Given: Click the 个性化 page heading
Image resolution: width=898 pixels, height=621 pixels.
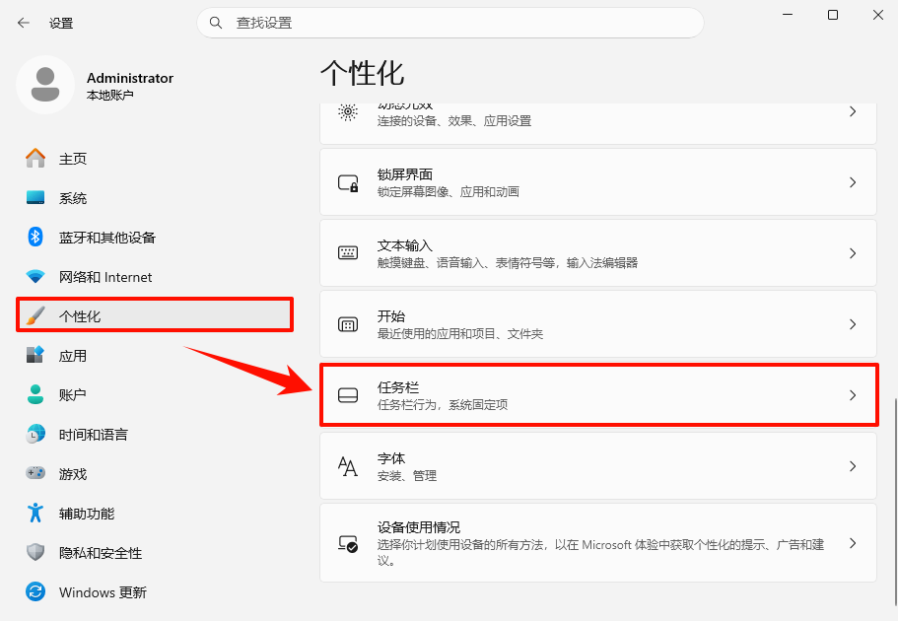Looking at the screenshot, I should (x=362, y=73).
